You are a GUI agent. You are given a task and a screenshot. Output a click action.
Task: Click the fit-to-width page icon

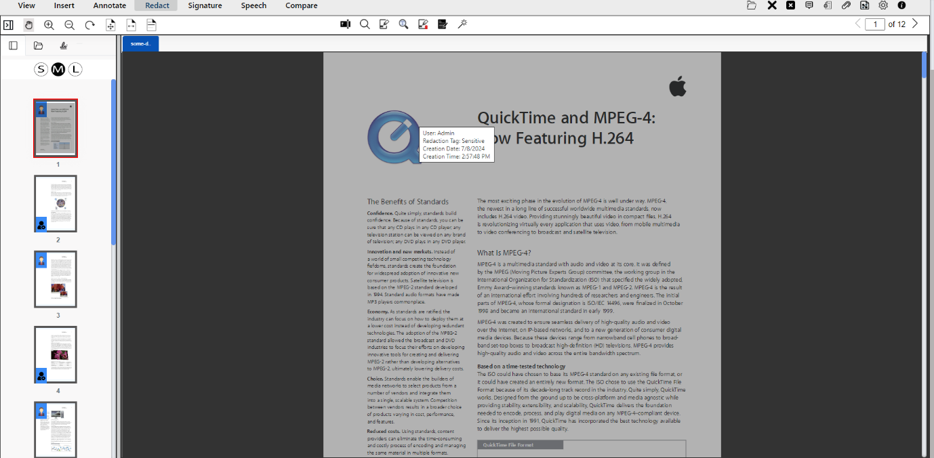coord(131,25)
